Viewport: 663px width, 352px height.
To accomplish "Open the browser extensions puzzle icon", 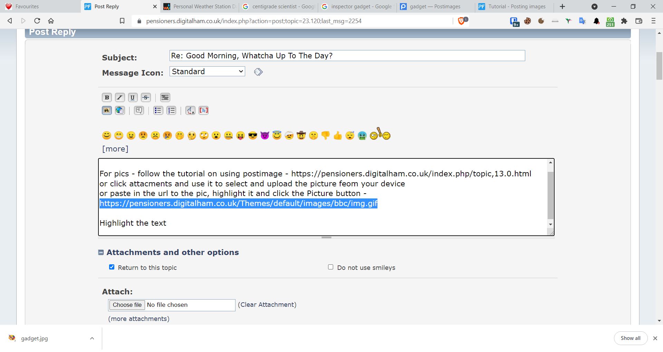I will coord(624,21).
